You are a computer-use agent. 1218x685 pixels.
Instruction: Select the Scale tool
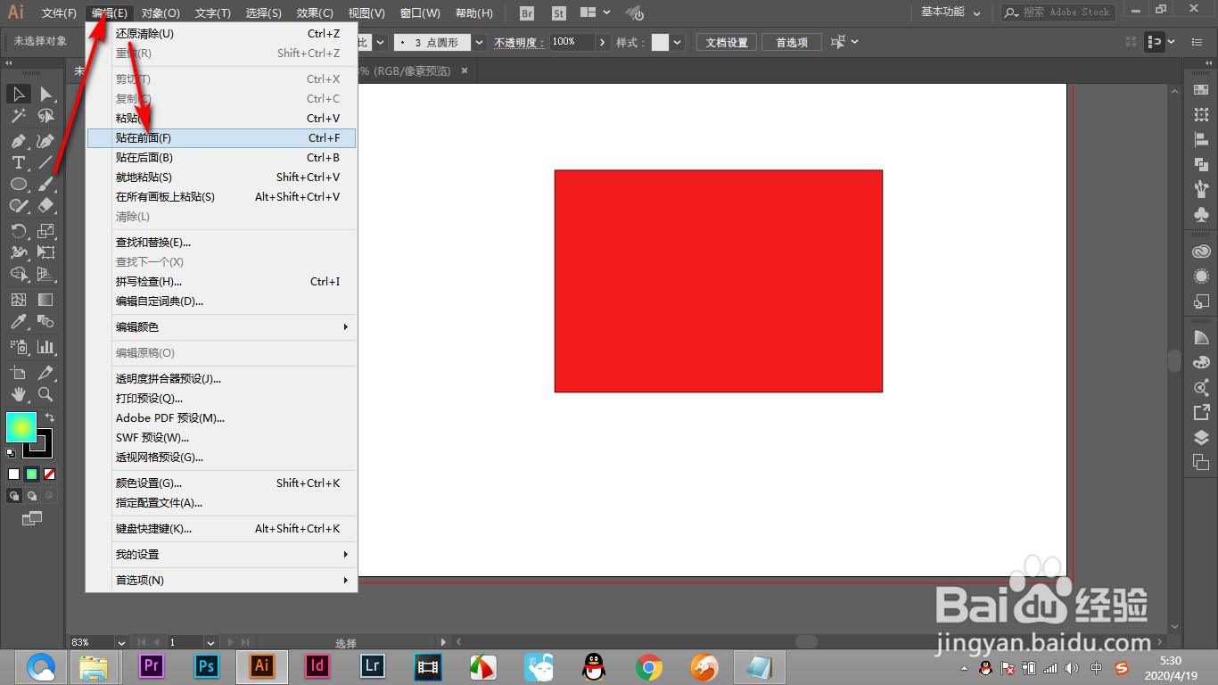(45, 231)
